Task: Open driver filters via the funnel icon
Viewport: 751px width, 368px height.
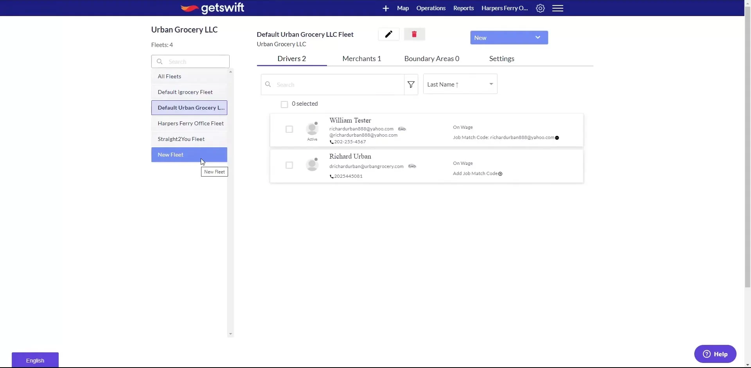Action: click(411, 85)
